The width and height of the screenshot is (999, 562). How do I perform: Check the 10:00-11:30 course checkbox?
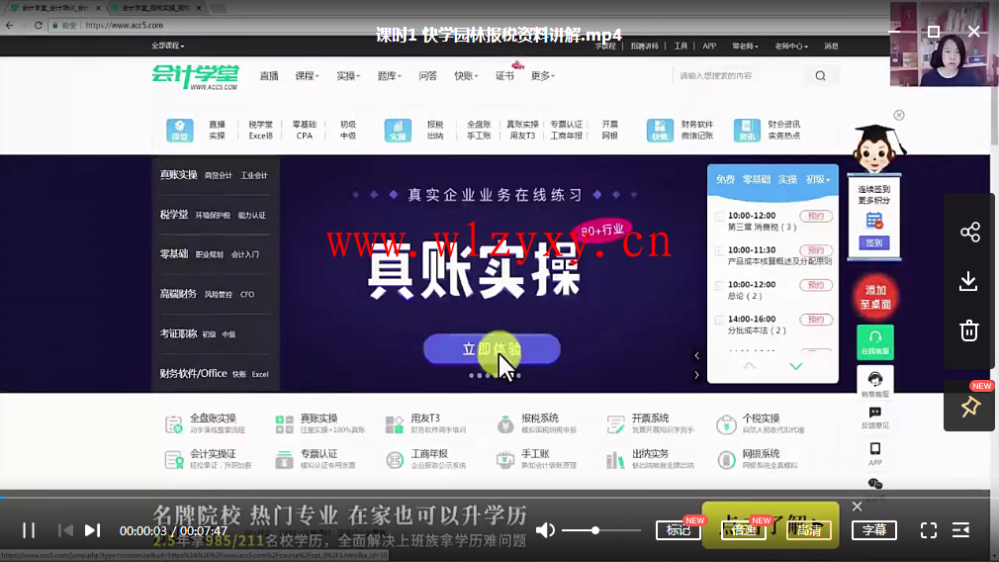(719, 250)
